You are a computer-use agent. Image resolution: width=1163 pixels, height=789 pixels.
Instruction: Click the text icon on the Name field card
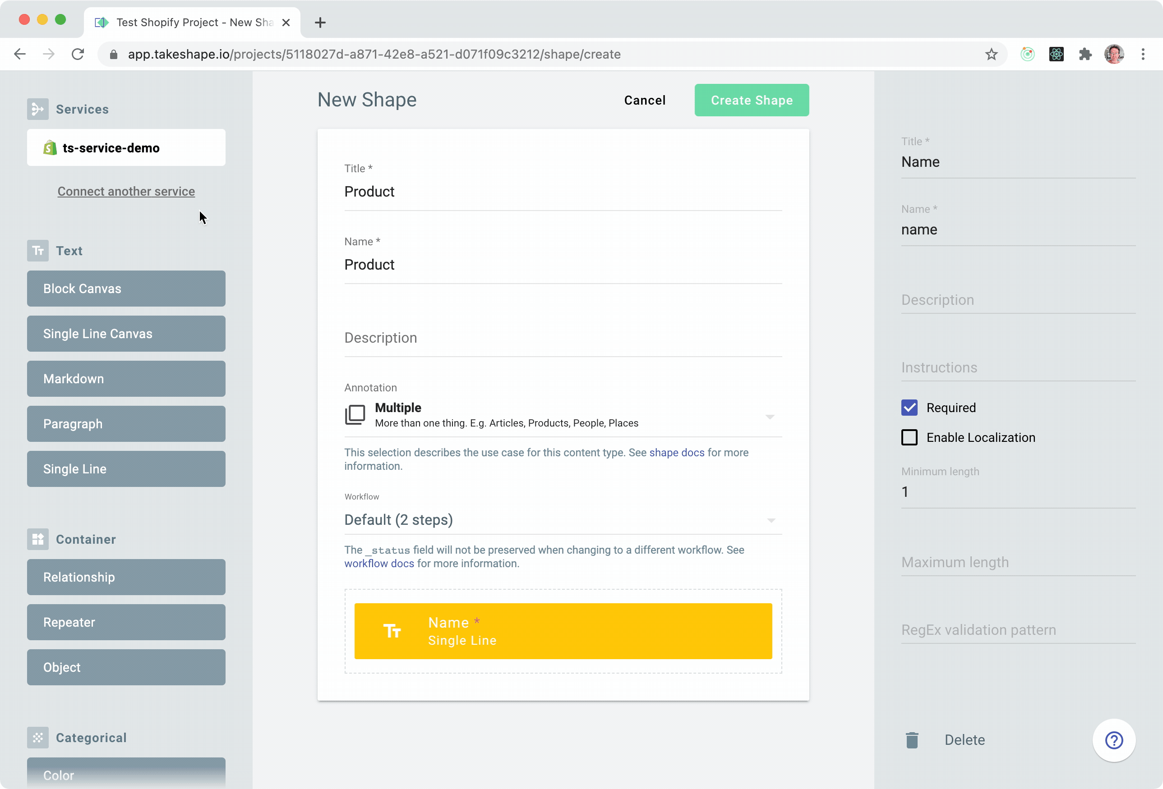[x=392, y=631]
